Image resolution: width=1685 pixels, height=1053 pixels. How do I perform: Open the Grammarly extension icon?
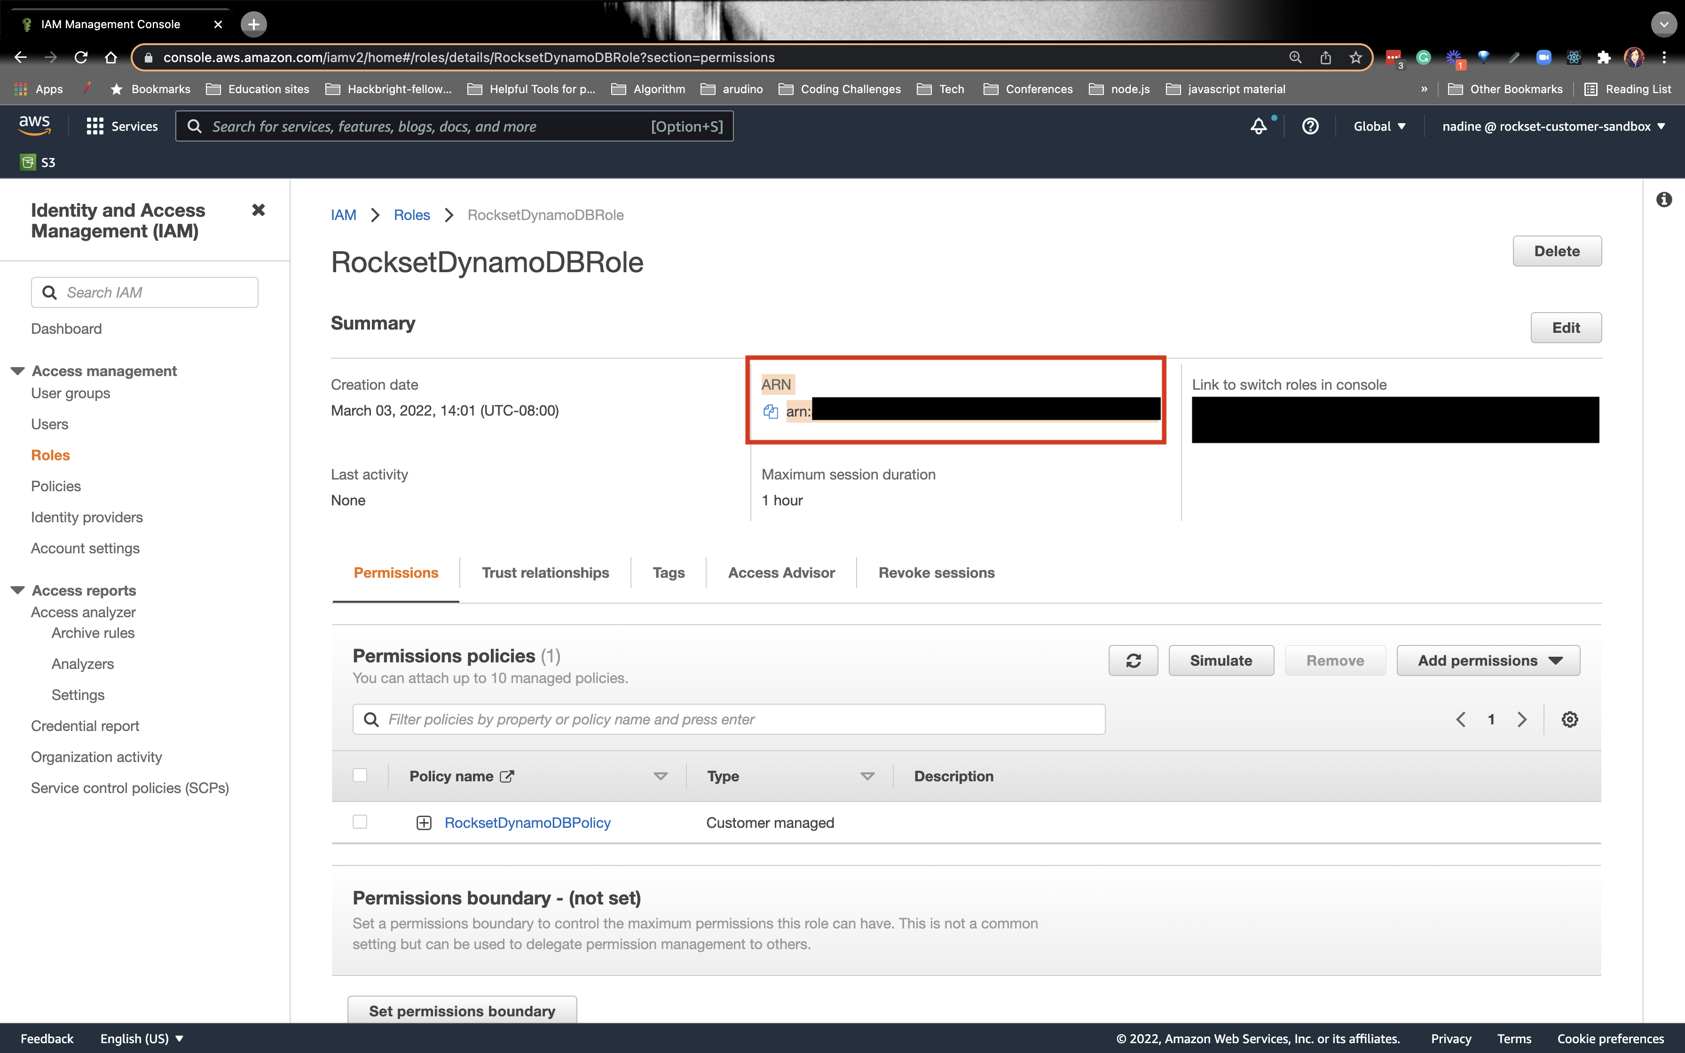click(1423, 57)
